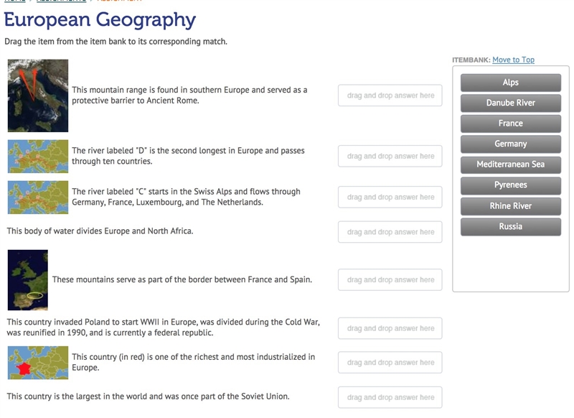Click the answer box for river labeled D
574x418 pixels.
coord(390,156)
